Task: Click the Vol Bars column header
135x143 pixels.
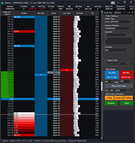Action: coord(80,13)
